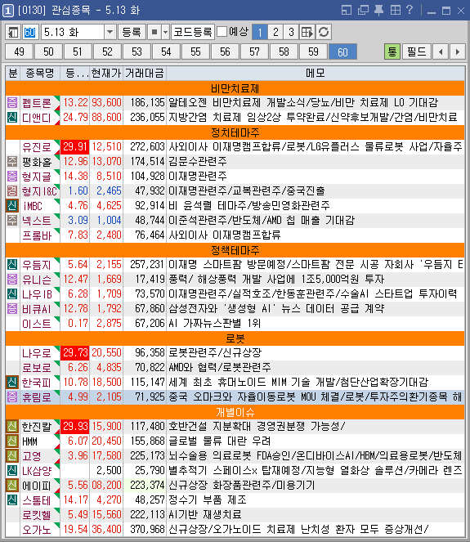Click the 신 badge icon on 스톰테 row
The height and width of the screenshot is (542, 470).
(12, 499)
